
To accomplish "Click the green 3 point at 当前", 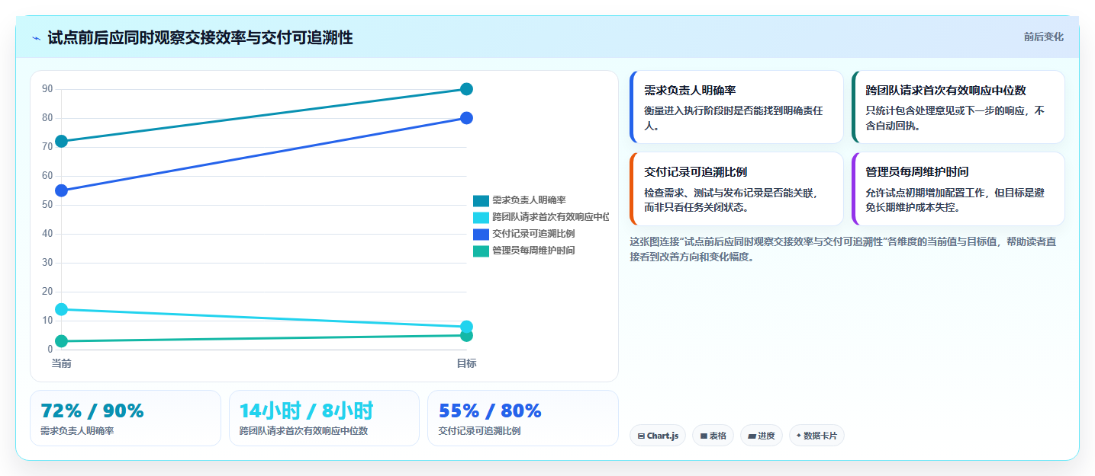I will pyautogui.click(x=61, y=341).
